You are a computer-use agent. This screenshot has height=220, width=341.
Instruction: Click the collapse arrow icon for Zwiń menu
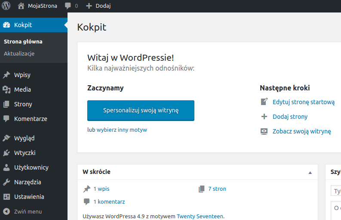(x=6, y=211)
